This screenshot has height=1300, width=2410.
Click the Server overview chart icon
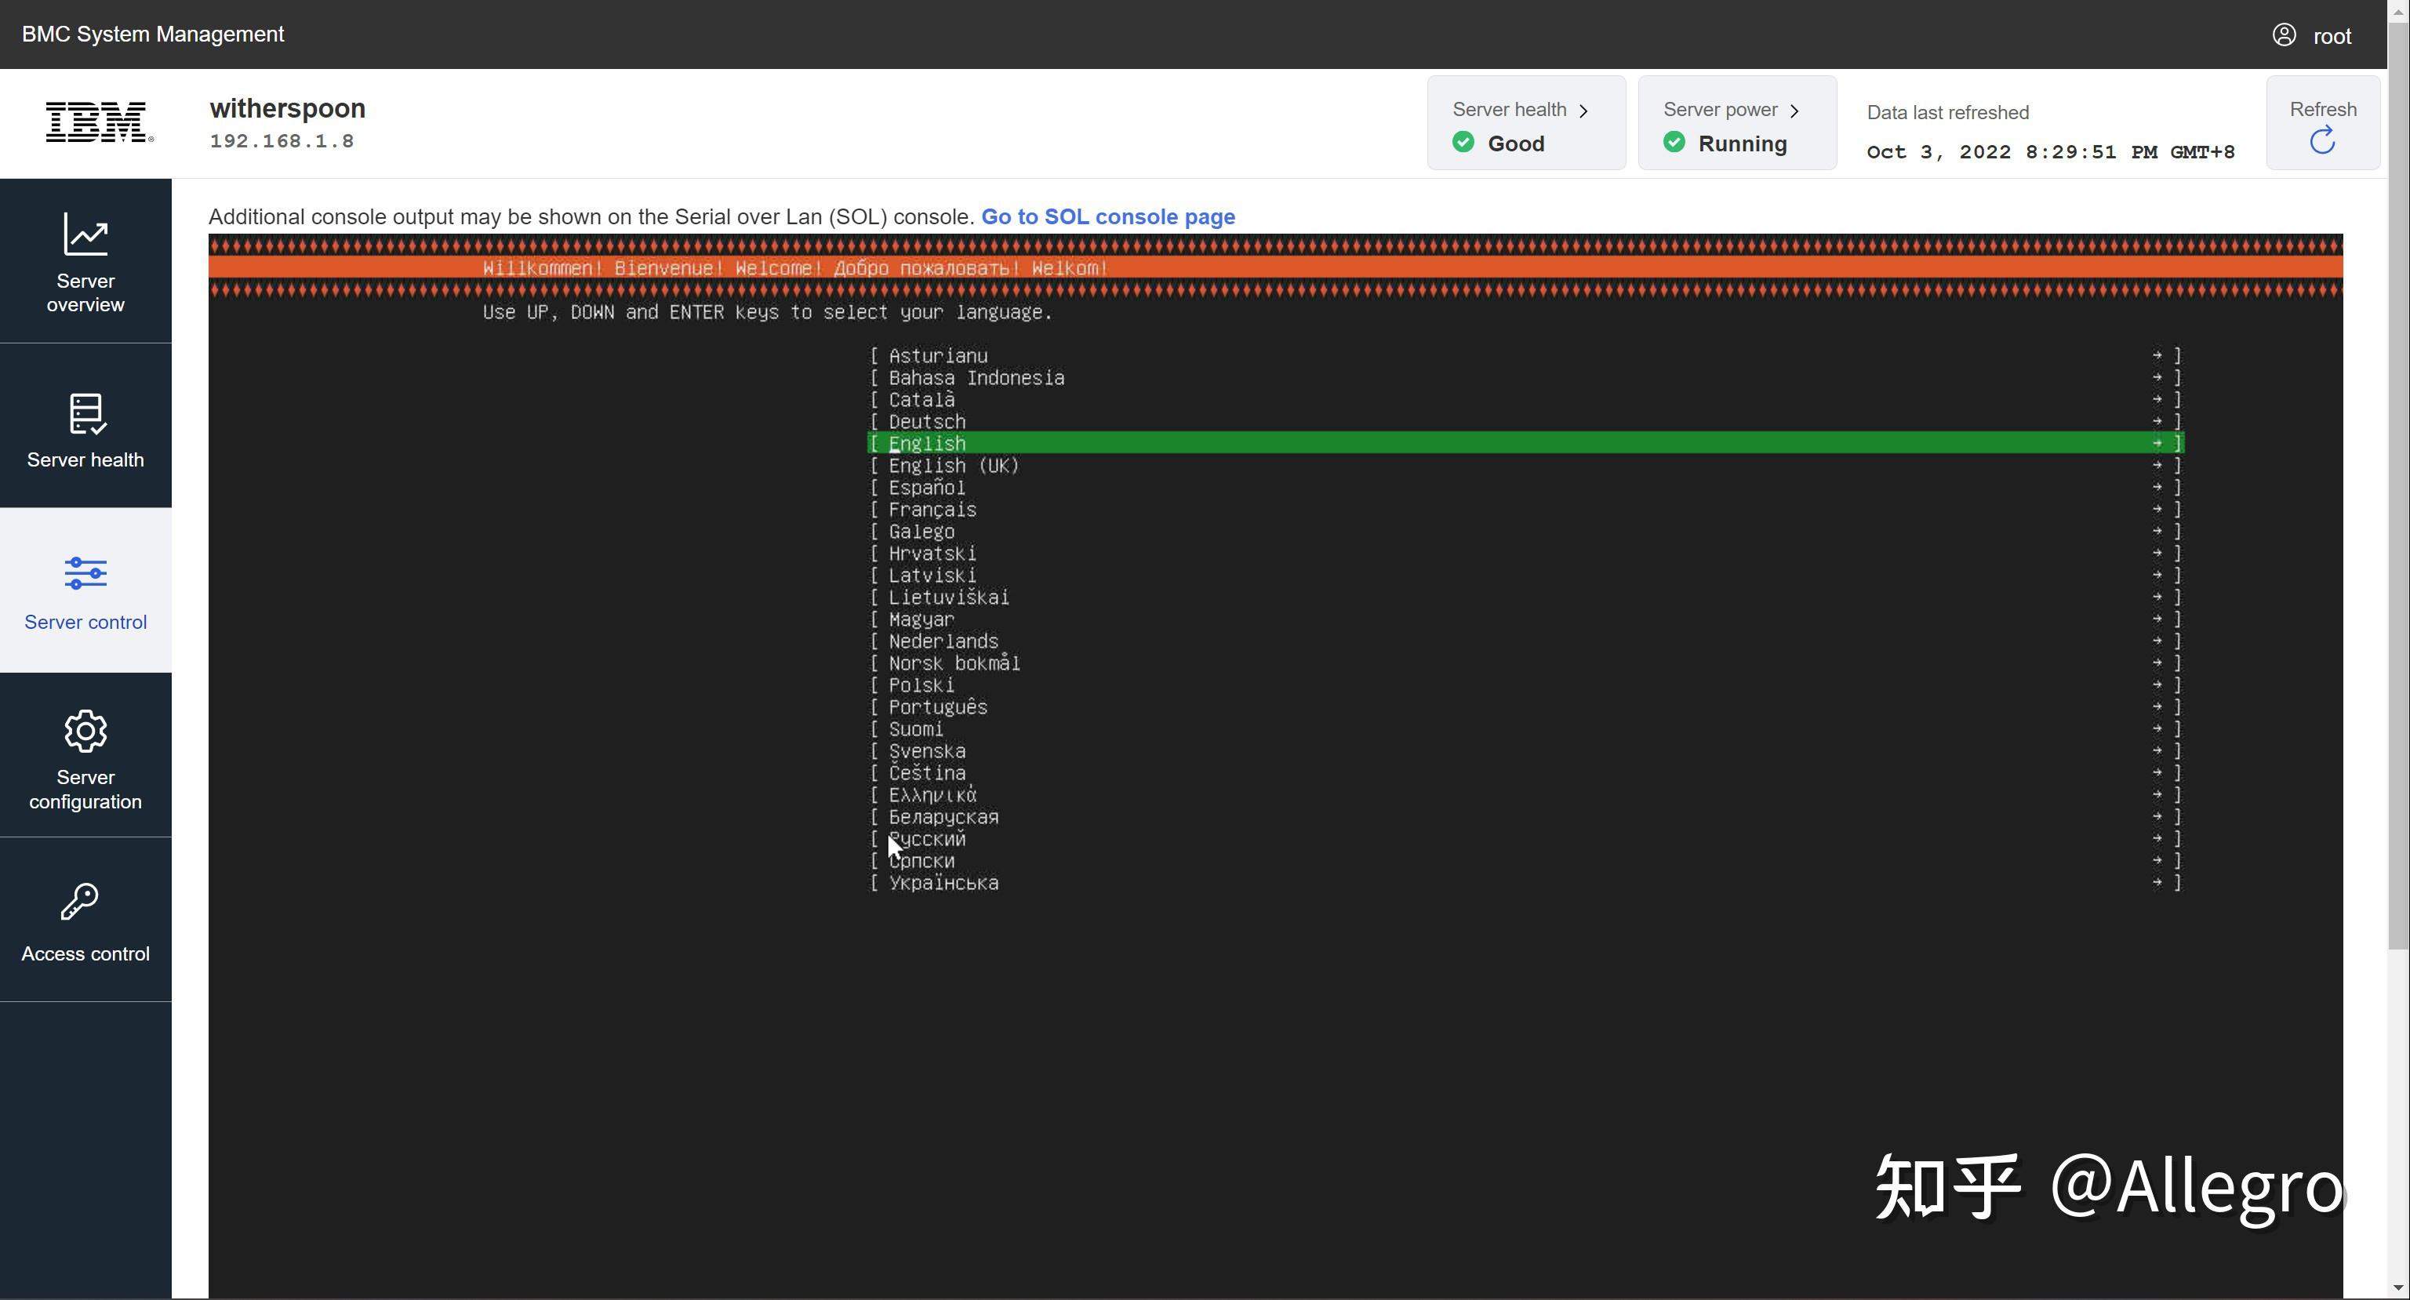pyautogui.click(x=85, y=234)
